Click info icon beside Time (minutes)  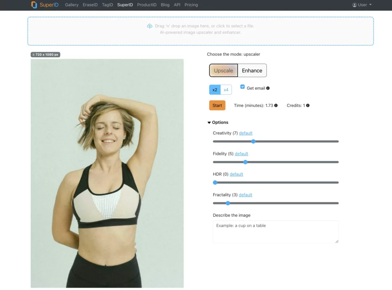(276, 105)
